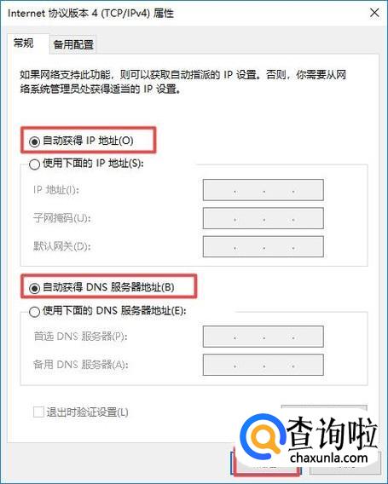
Task: Open the 备用配置 tab
Action: click(x=73, y=45)
